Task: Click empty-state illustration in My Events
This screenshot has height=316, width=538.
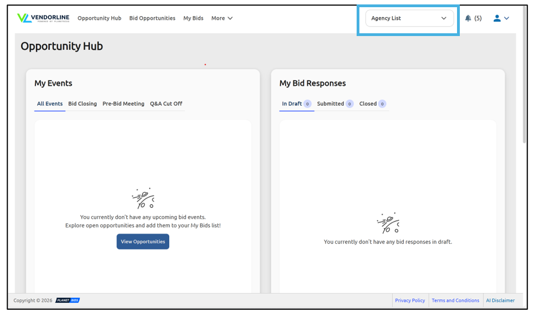Action: (x=143, y=198)
